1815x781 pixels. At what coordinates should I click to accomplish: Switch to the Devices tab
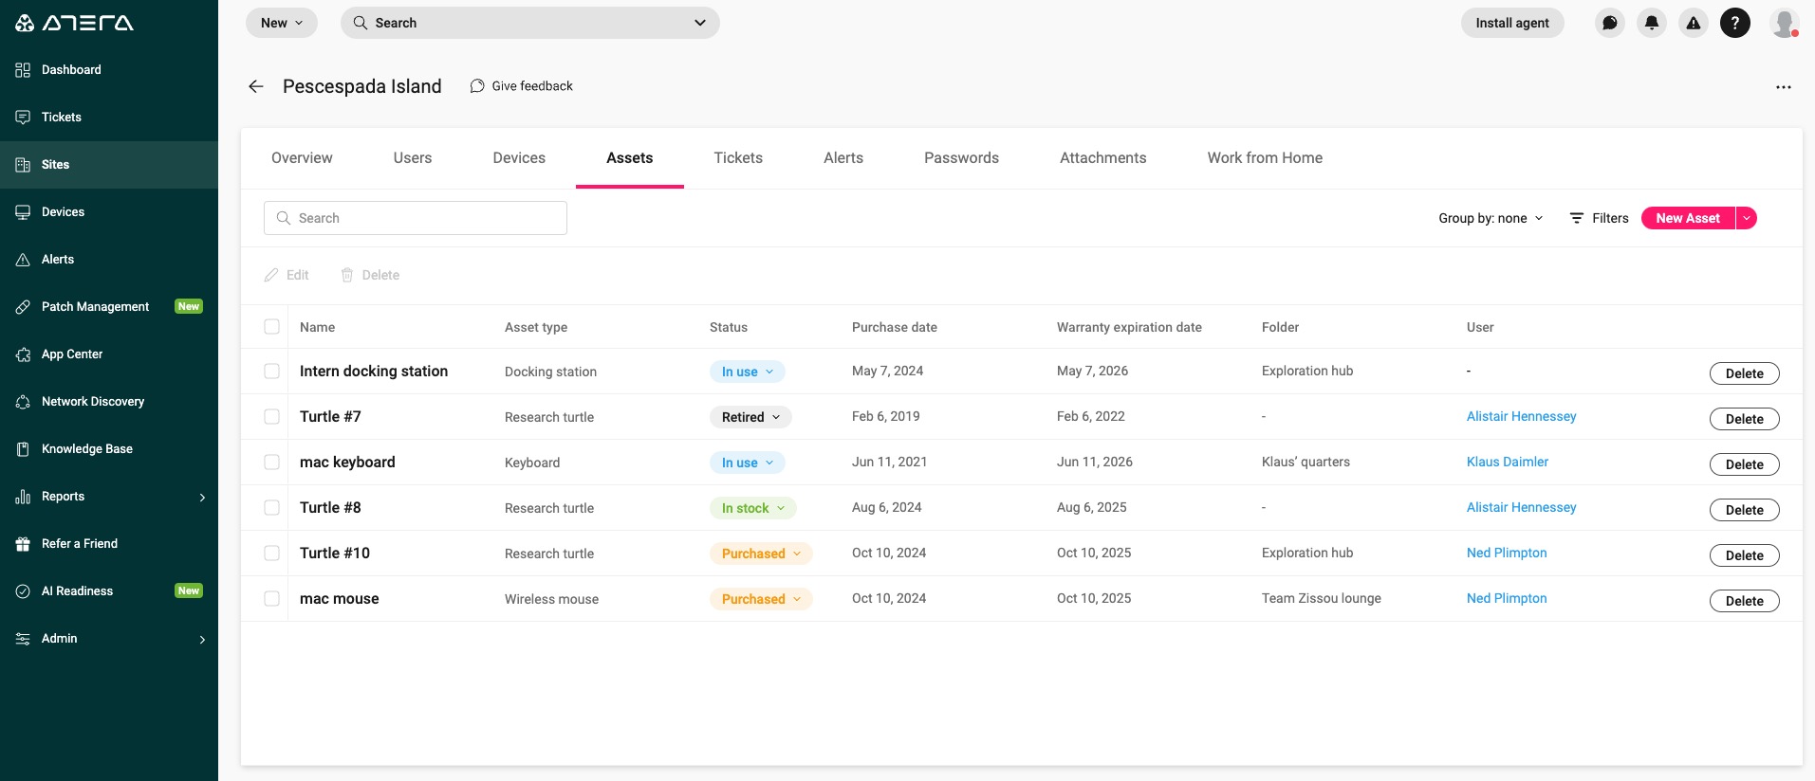click(519, 158)
